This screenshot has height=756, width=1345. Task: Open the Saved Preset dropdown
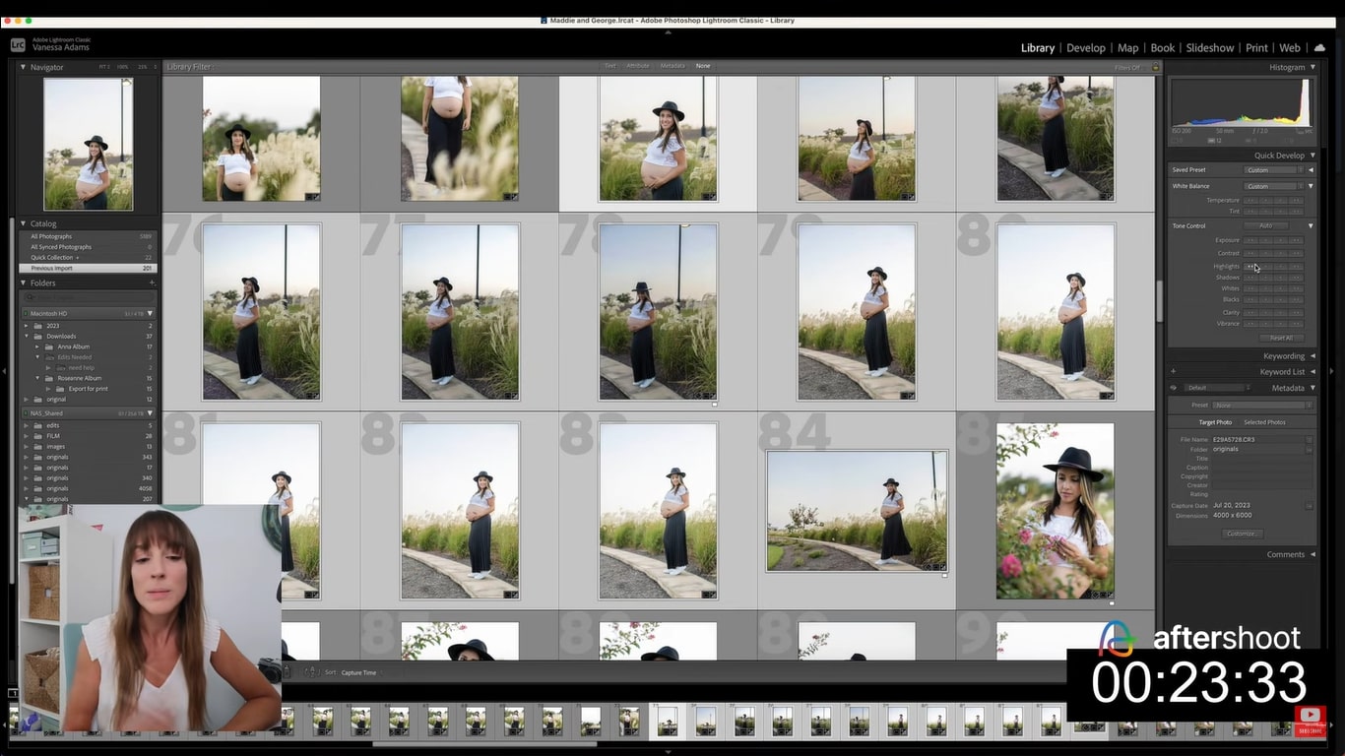(x=1274, y=170)
